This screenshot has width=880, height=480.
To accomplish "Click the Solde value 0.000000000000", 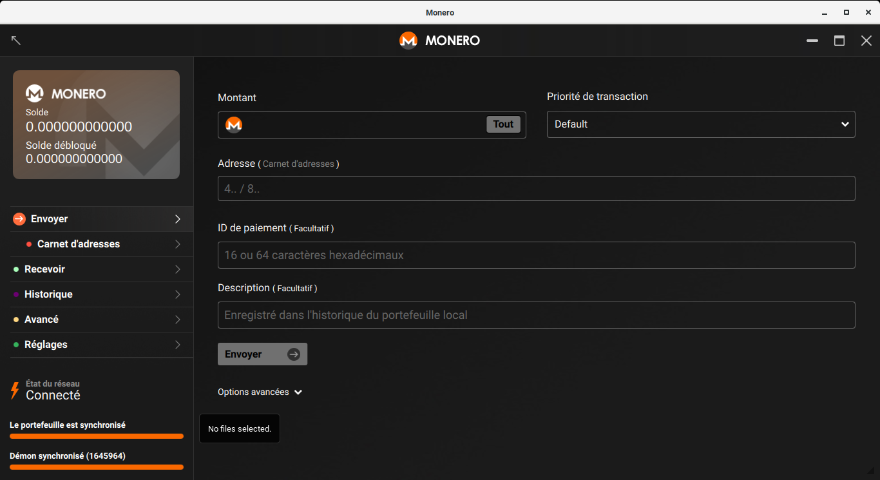I will [x=79, y=127].
